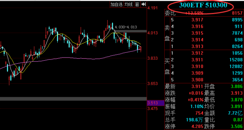Click the collapse panel arrow icon
This screenshot has height=130, width=244.
point(144,4)
